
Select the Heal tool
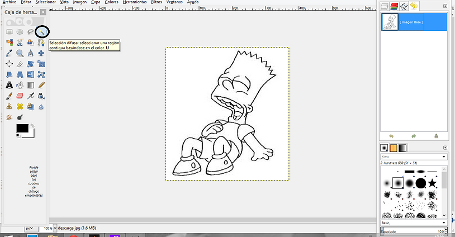coord(20,106)
